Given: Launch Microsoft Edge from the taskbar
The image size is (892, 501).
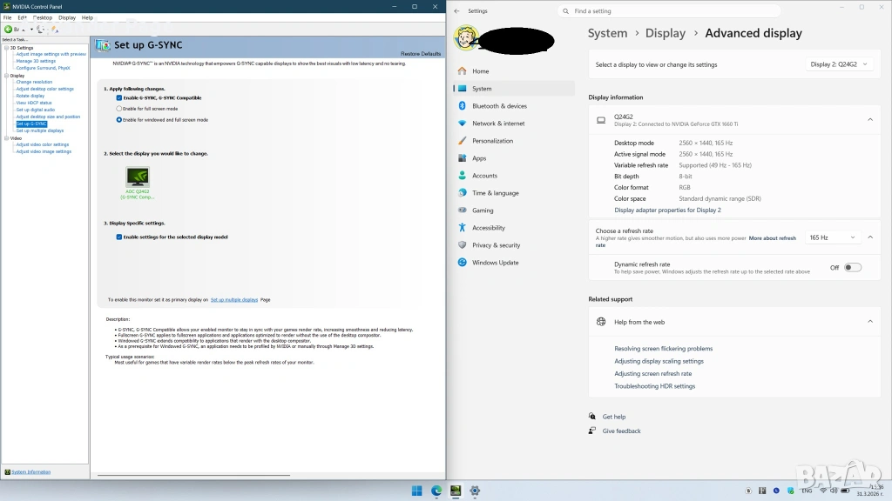Looking at the screenshot, I should [436, 491].
